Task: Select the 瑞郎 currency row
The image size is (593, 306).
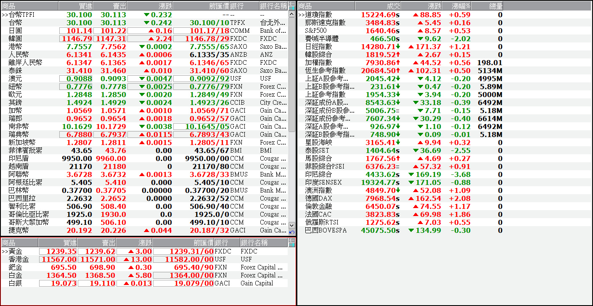Action: tap(144, 119)
